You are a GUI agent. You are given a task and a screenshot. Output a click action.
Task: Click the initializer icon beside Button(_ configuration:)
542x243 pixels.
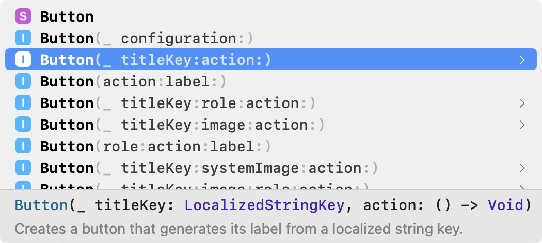tap(23, 38)
